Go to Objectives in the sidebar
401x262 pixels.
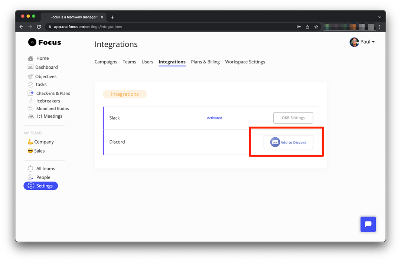[46, 76]
